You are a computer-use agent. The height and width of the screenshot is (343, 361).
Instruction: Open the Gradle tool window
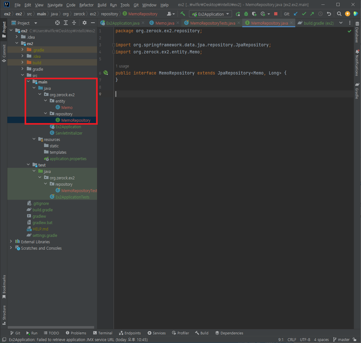357,91
